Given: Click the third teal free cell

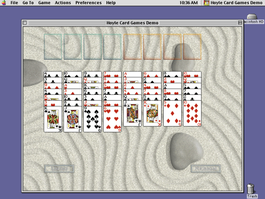Looking at the screenshot, I should pos(93,47).
